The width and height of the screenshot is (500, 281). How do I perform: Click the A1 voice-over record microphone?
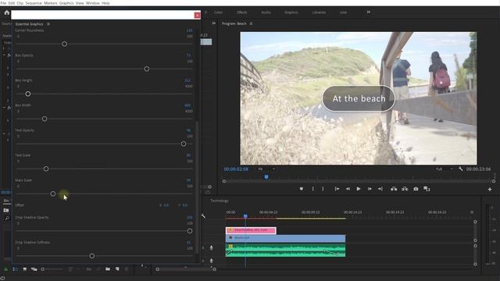pyautogui.click(x=211, y=247)
